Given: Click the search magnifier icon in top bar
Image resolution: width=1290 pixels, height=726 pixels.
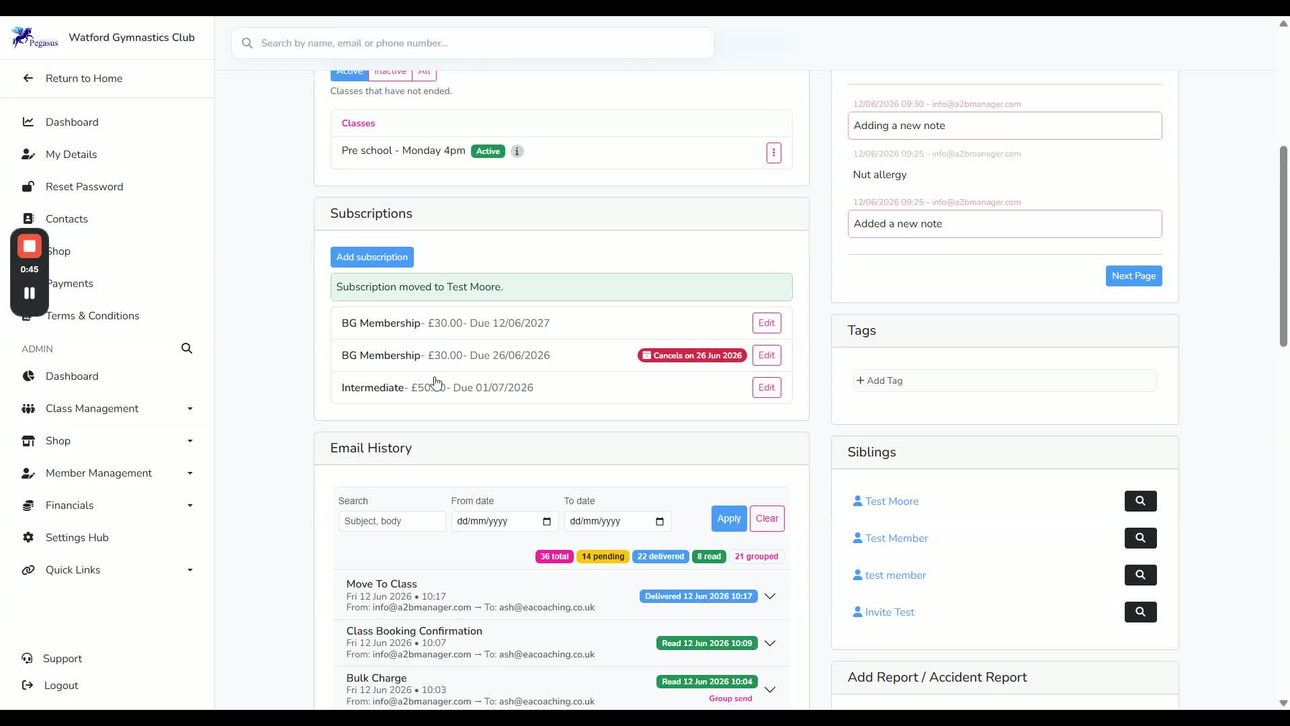Looking at the screenshot, I should pyautogui.click(x=247, y=43).
